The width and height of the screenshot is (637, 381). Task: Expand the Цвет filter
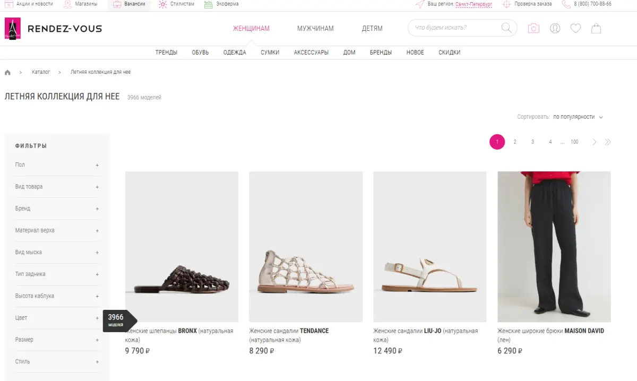click(57, 318)
